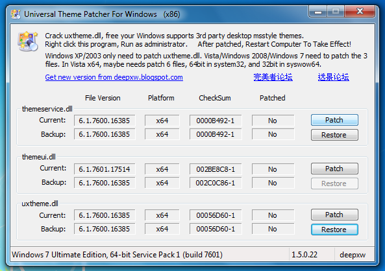Image resolution: width=385 pixels, height=271 pixels.
Task: Click themeui.dll backup platform x64 field
Action: pos(162,183)
